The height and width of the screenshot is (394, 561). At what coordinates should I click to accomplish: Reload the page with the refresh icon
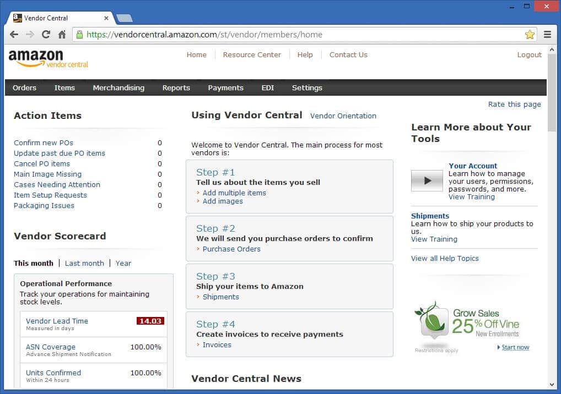[x=46, y=35]
